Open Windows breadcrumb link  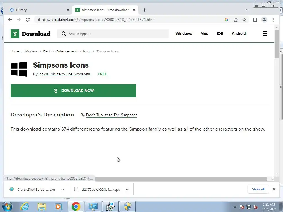(x=31, y=51)
